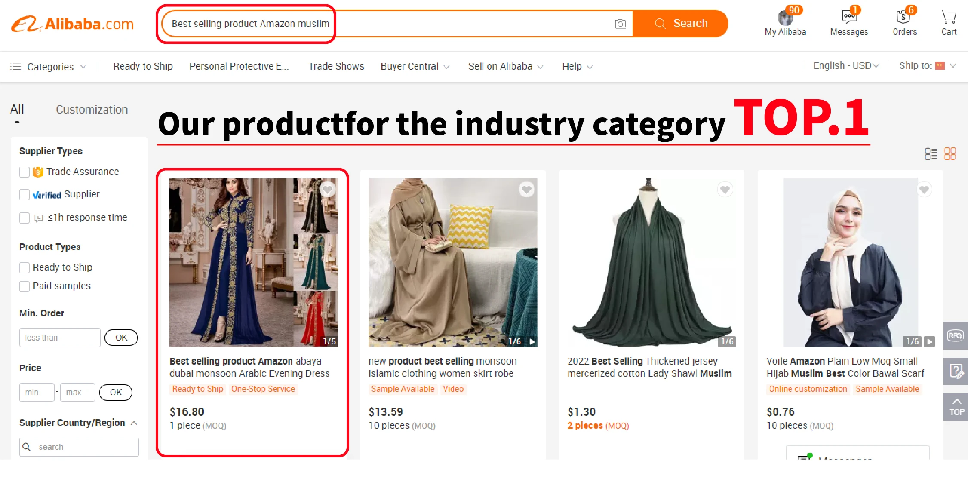This screenshot has height=482, width=968.
Task: Open the Ready to Ship menu item
Action: [143, 66]
